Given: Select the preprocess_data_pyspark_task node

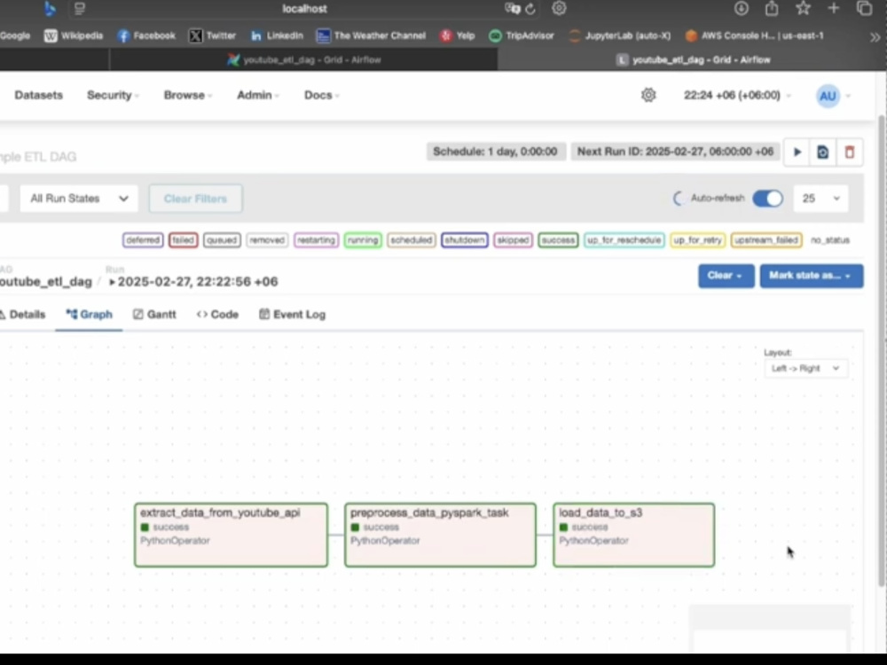Looking at the screenshot, I should [x=440, y=535].
